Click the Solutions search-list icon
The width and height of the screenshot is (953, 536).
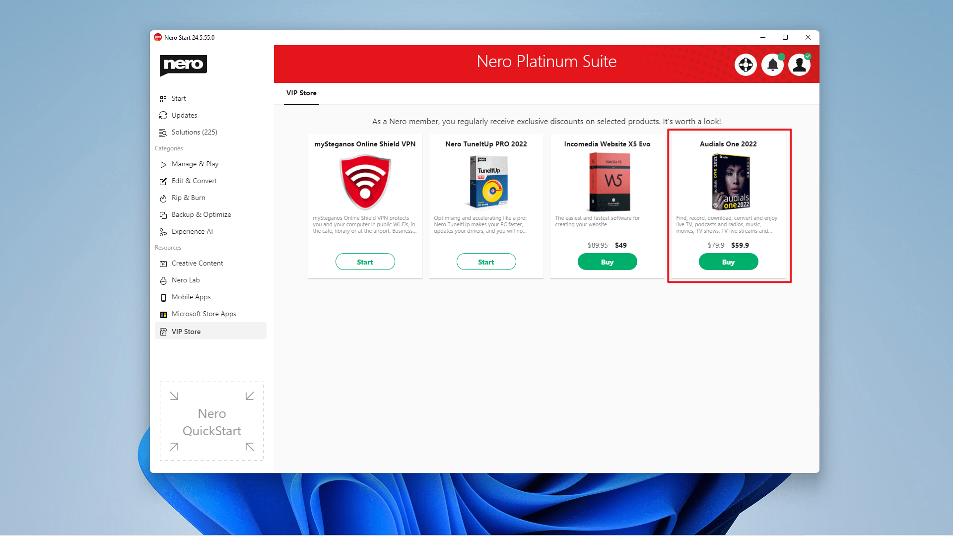(163, 133)
